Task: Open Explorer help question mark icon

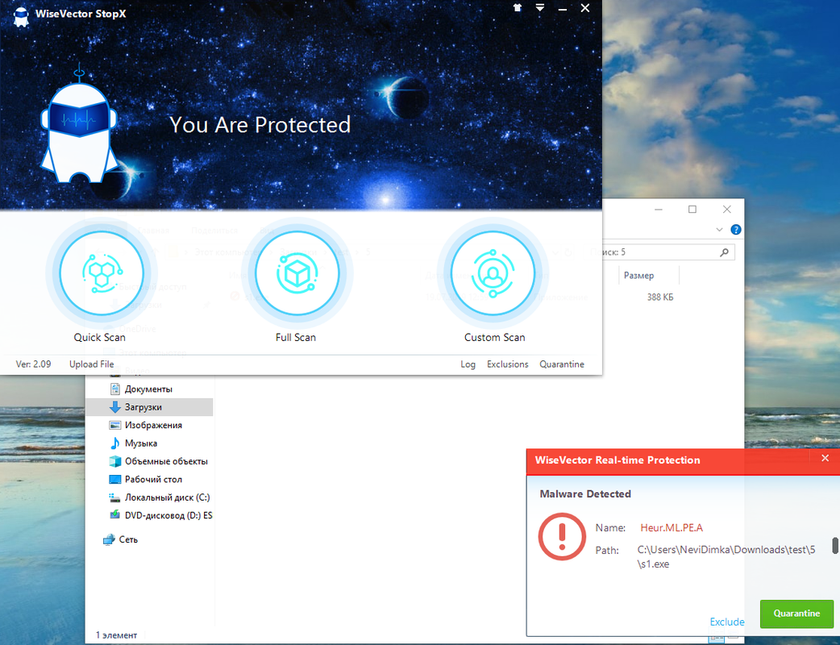Action: point(736,229)
